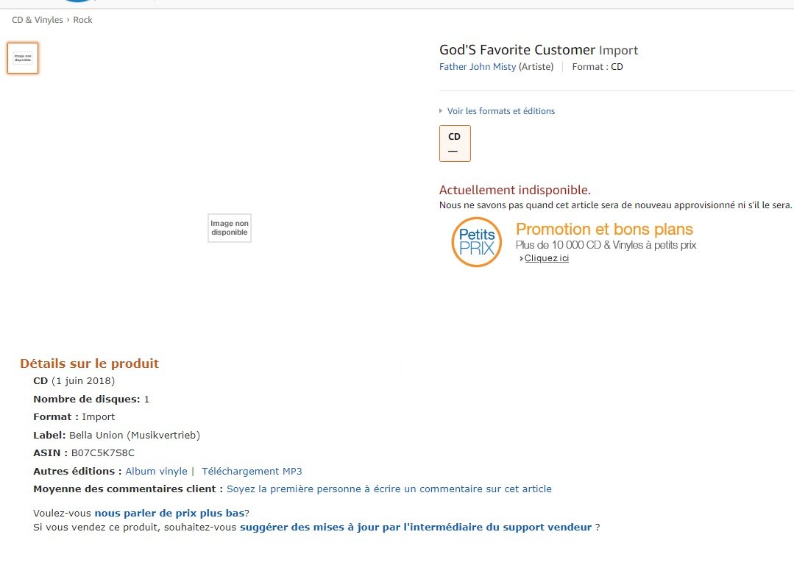Go to Rock breadcrumb category
This screenshot has width=794, height=568.
(x=82, y=20)
